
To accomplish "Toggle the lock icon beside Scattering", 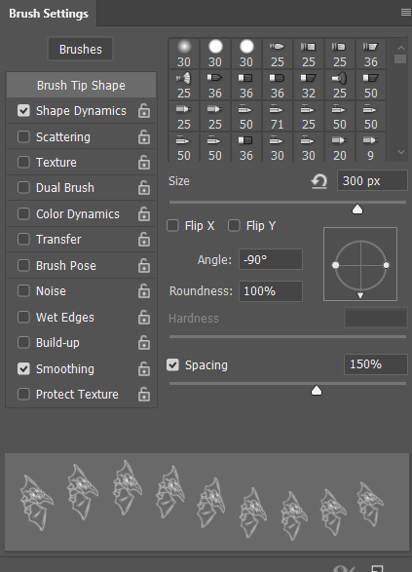I will coord(144,137).
